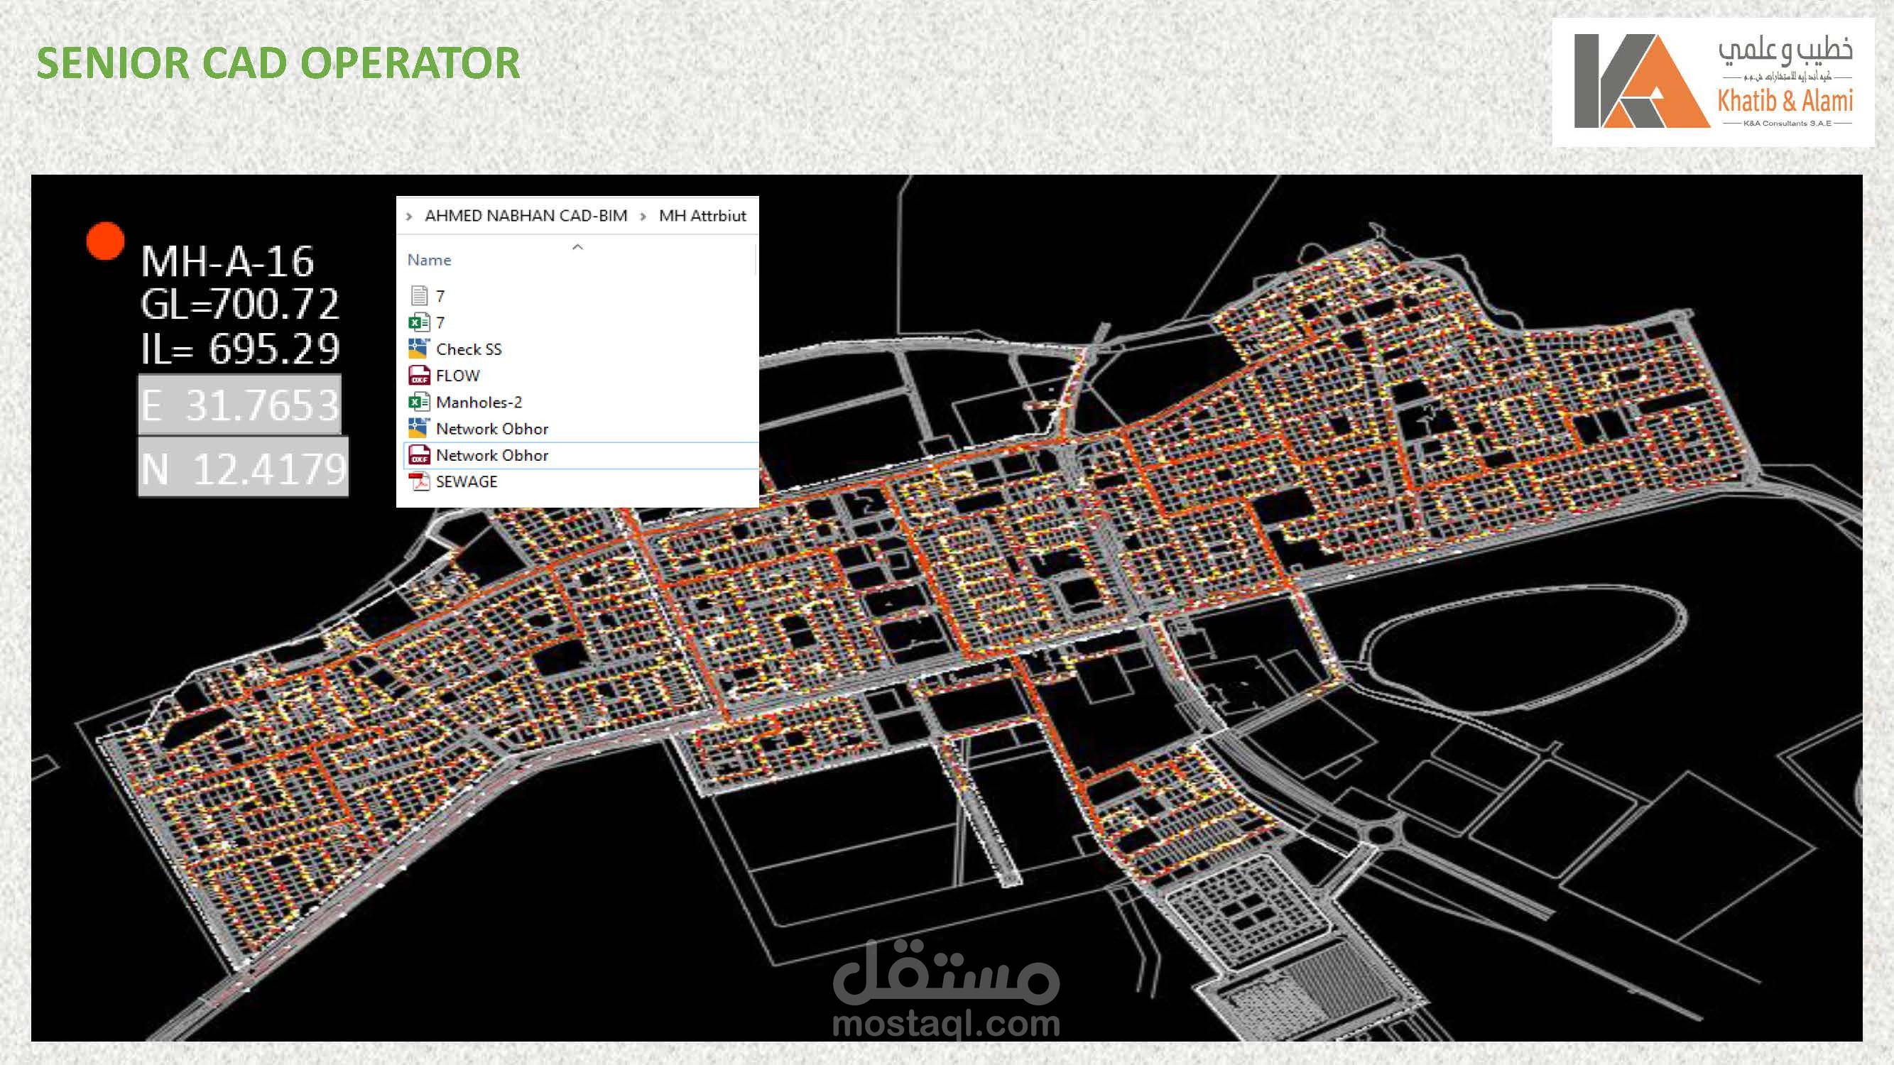Screen dimensions: 1894x1065
Task: Open the MH Attrbiut breadcrumb entry
Action: 703,215
